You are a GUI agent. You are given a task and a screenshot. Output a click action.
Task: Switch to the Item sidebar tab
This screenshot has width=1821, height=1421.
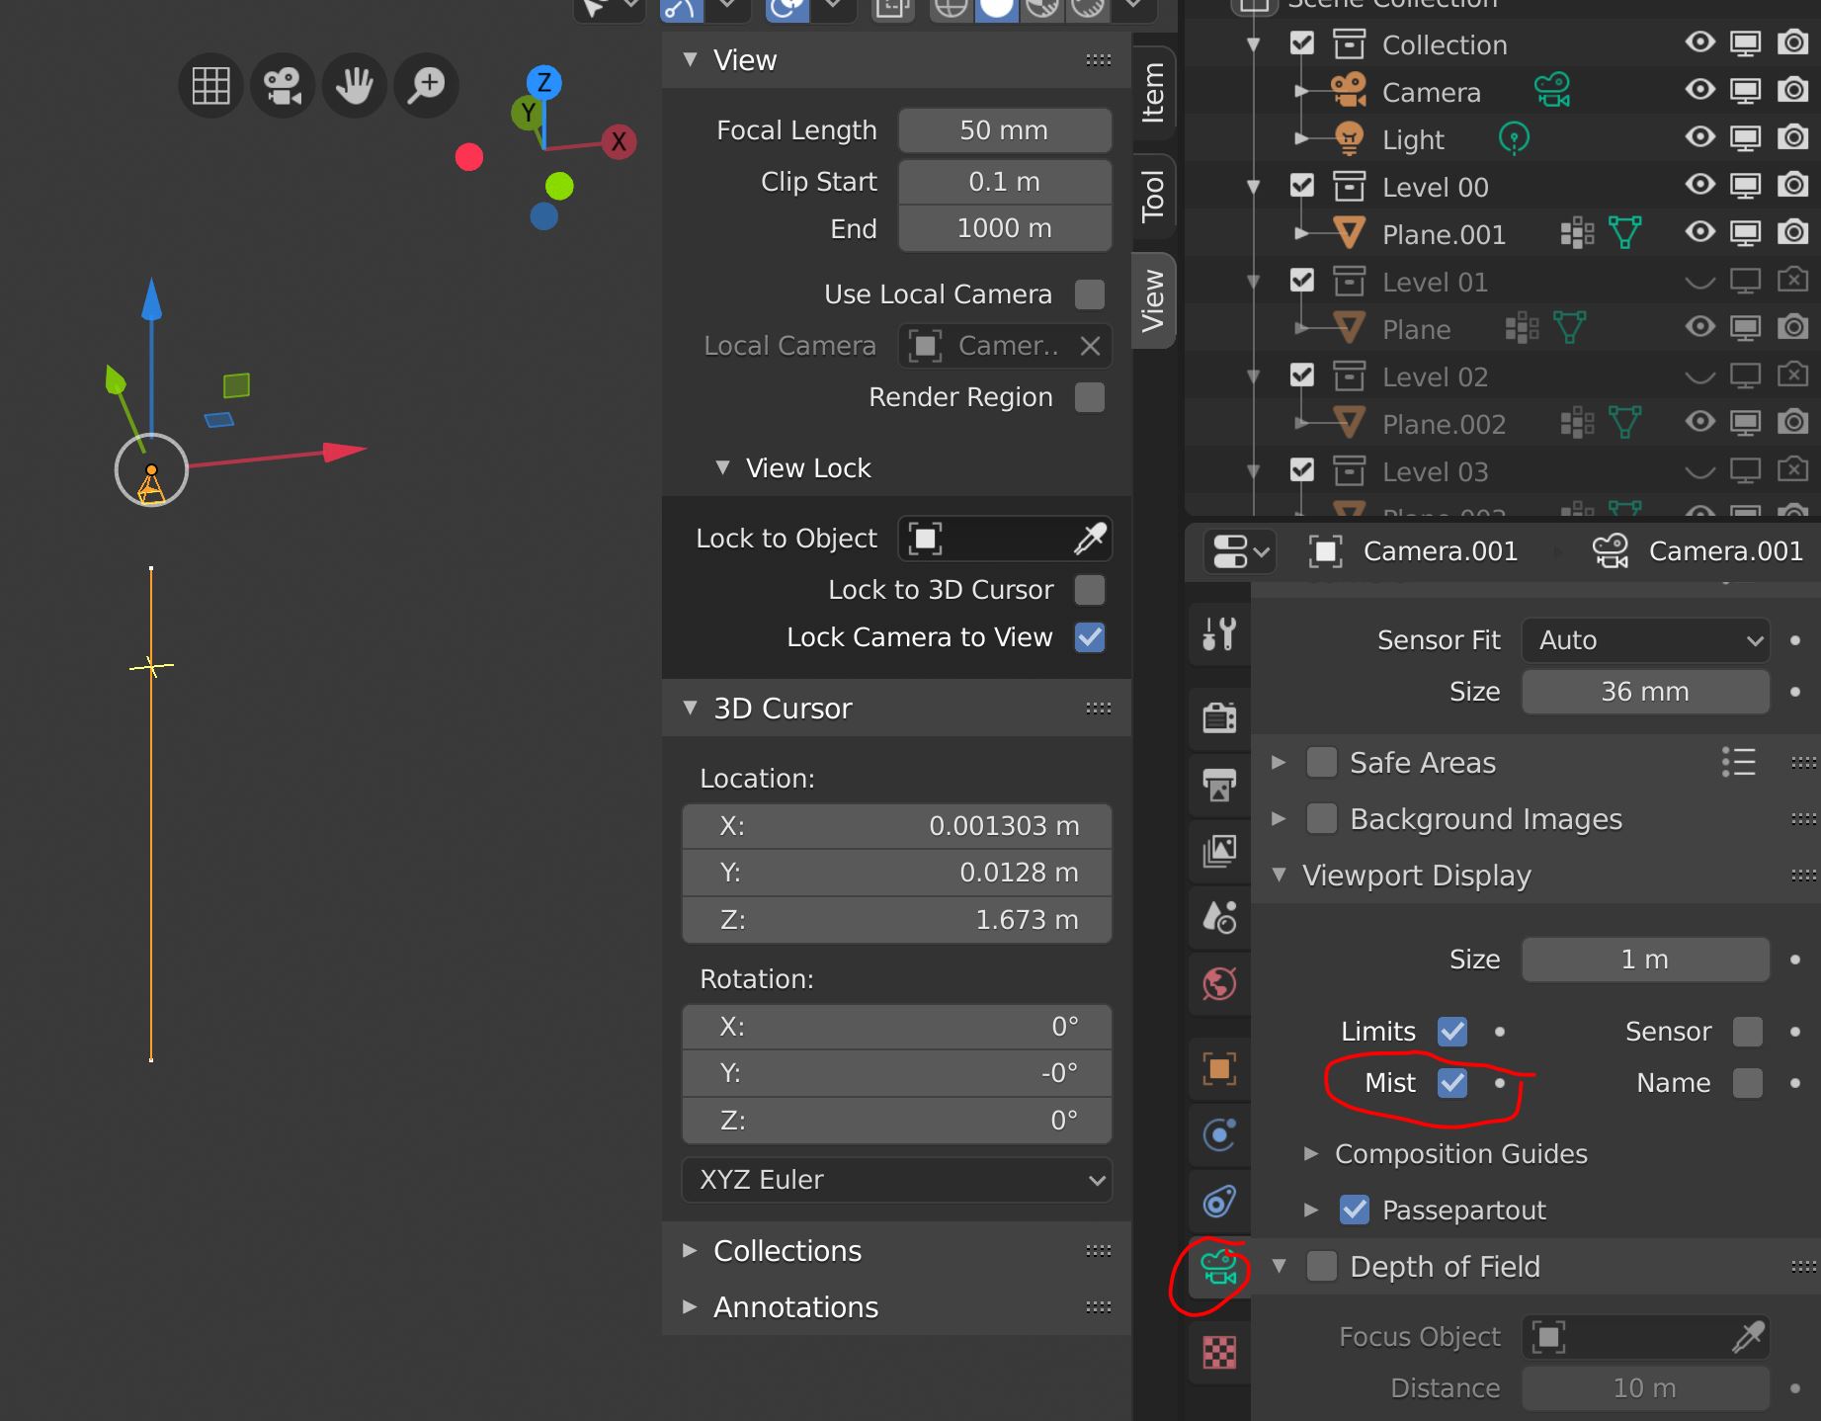click(1153, 92)
